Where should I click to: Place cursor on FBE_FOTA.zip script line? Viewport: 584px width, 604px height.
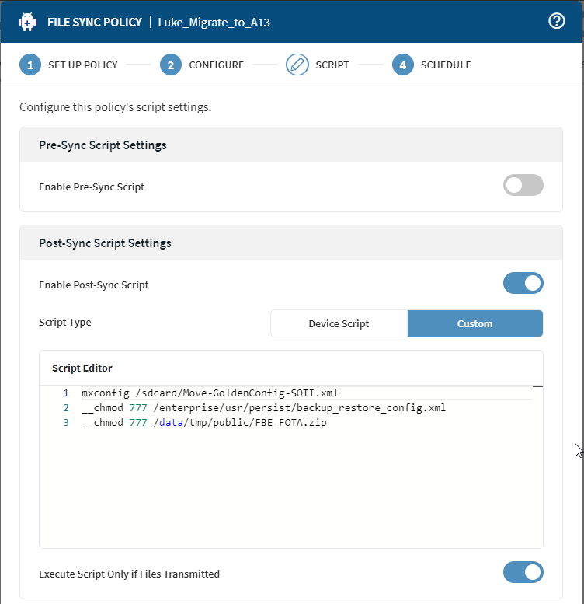[x=204, y=423]
